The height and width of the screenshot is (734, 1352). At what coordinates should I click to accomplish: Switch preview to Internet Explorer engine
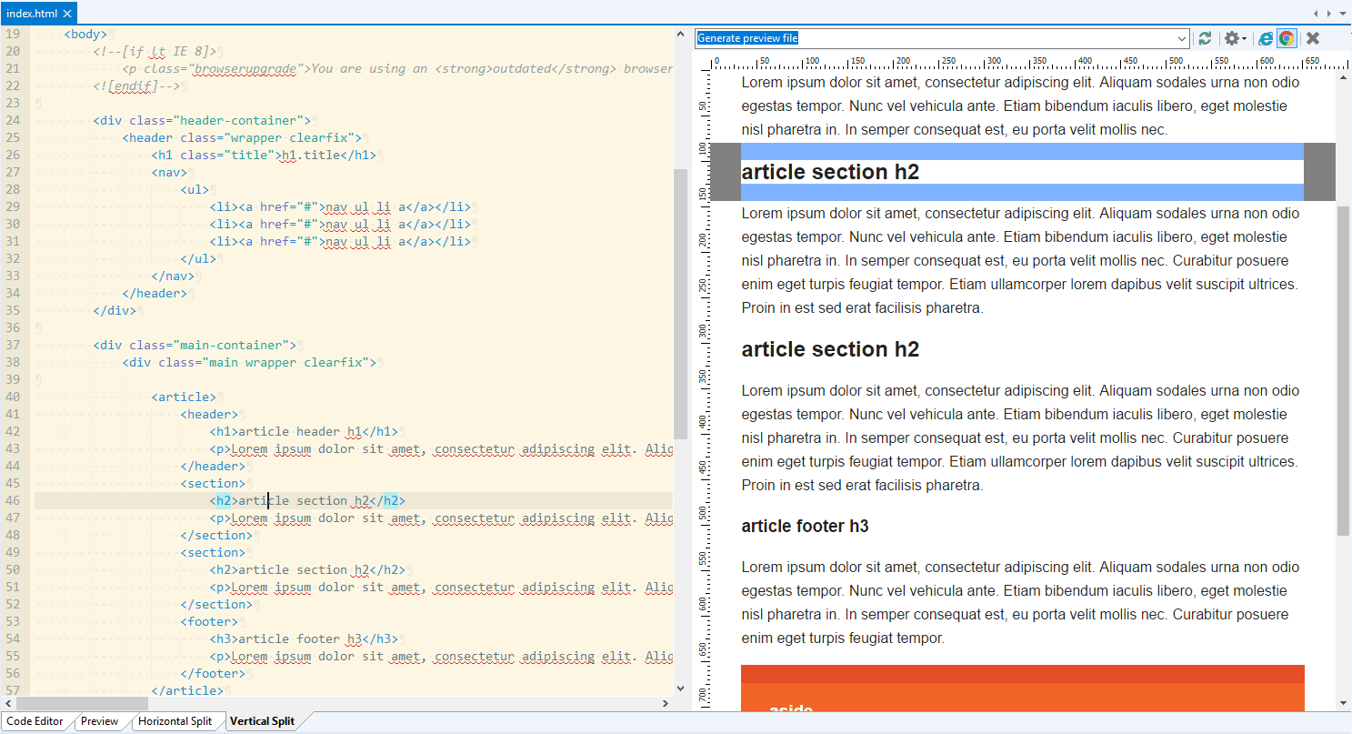click(1266, 38)
